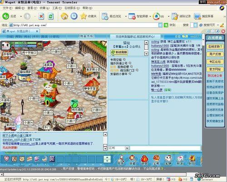Select the bread item in the quickbar
This screenshot has height=182, width=227.
[30, 159]
